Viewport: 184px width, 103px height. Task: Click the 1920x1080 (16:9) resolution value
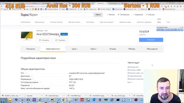(x=76, y=79)
